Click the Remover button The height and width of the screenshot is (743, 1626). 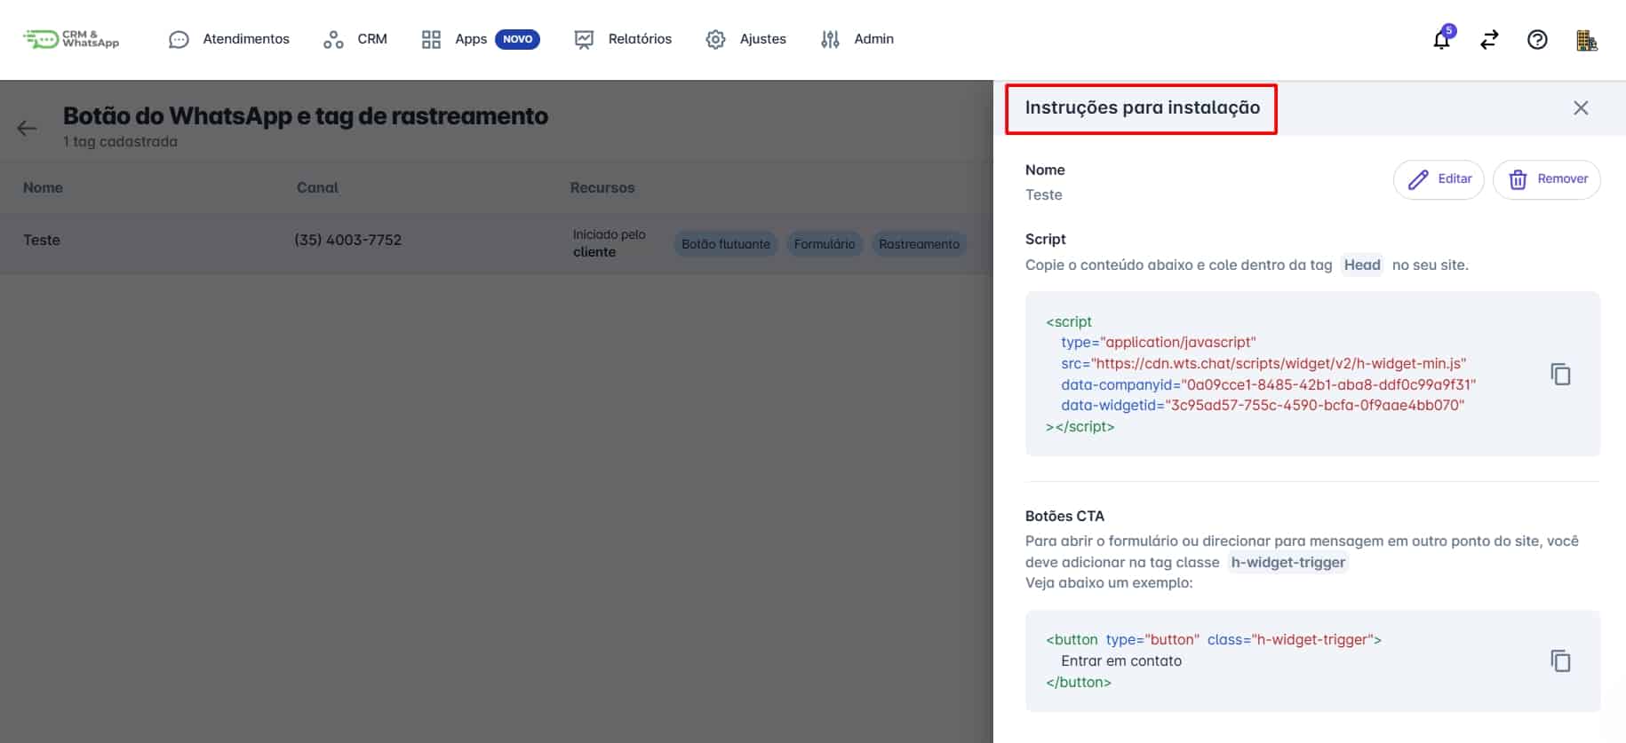tap(1547, 179)
